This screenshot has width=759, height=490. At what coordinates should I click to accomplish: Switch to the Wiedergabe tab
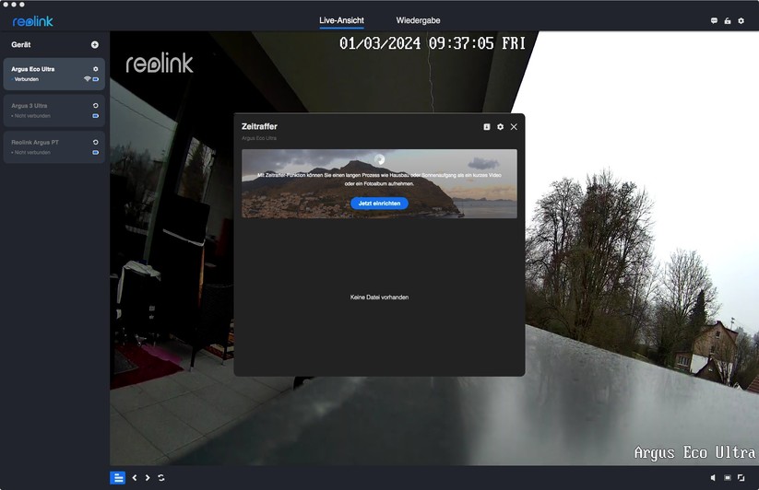(418, 20)
